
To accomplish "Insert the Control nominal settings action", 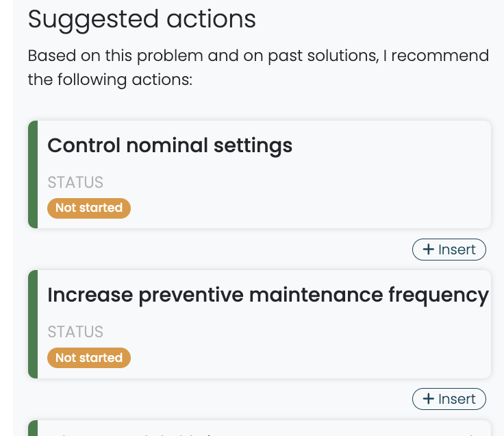I will coord(449,250).
